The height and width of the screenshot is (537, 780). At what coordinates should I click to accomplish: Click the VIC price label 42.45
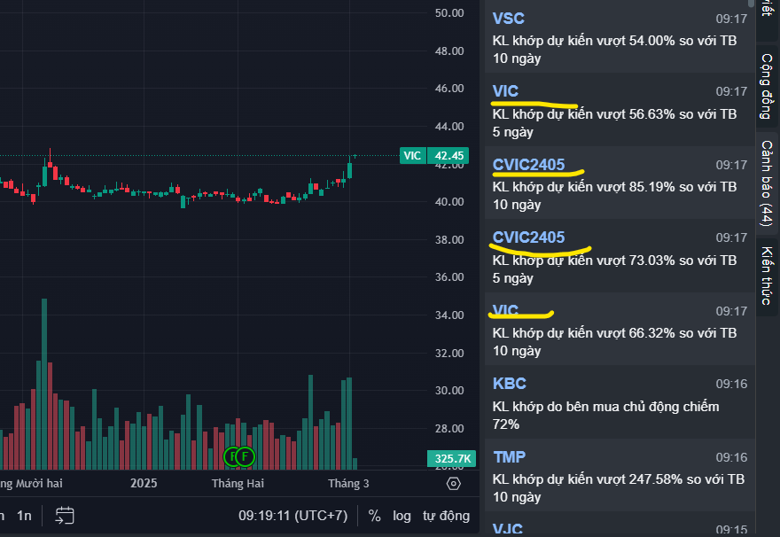448,156
